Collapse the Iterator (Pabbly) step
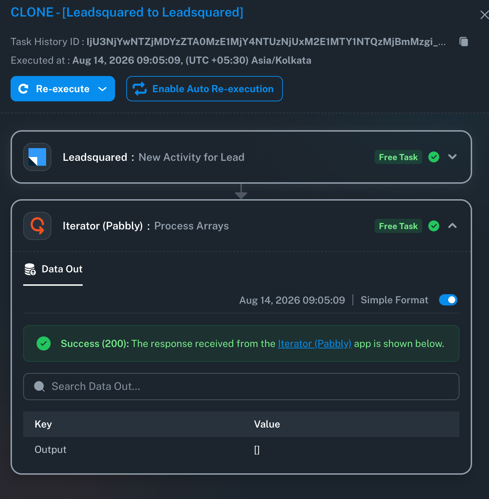489x499 pixels. (452, 226)
